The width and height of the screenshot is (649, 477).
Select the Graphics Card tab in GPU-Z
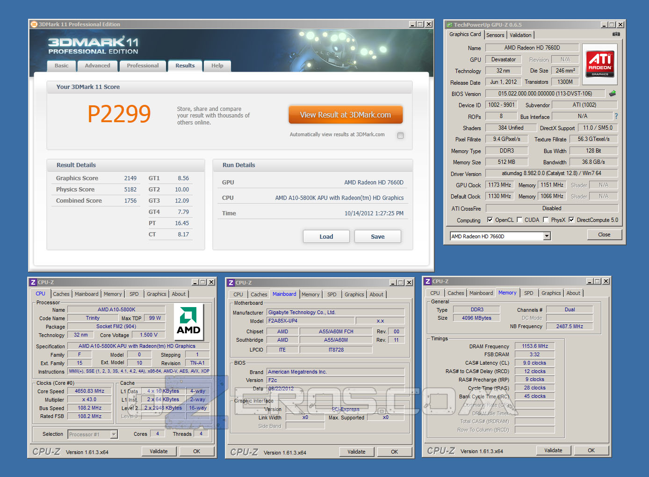(x=465, y=34)
